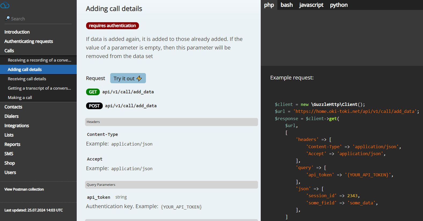
Task: Expand the Dialers sidebar section
Action: [x=12, y=116]
